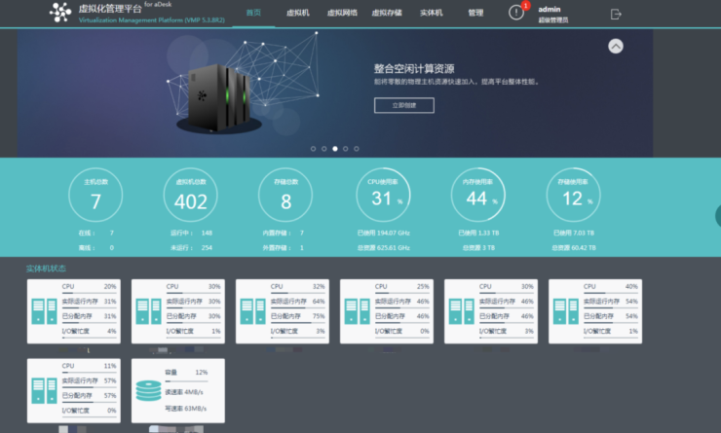
Task: Expand the side panel handle at right edge
Action: pos(716,216)
